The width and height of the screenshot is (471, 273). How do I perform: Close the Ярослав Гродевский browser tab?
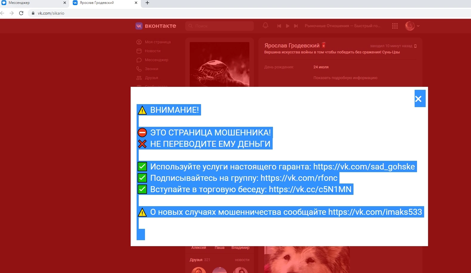tap(136, 3)
